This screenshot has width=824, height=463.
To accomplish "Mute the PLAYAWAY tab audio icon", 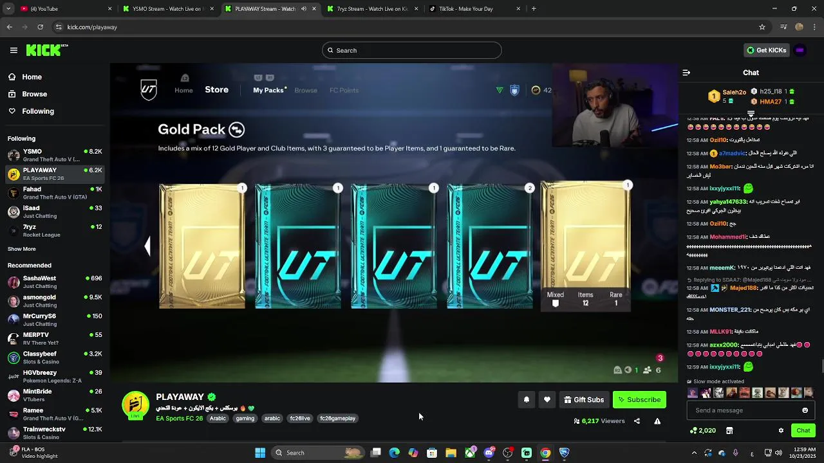I will (x=304, y=9).
